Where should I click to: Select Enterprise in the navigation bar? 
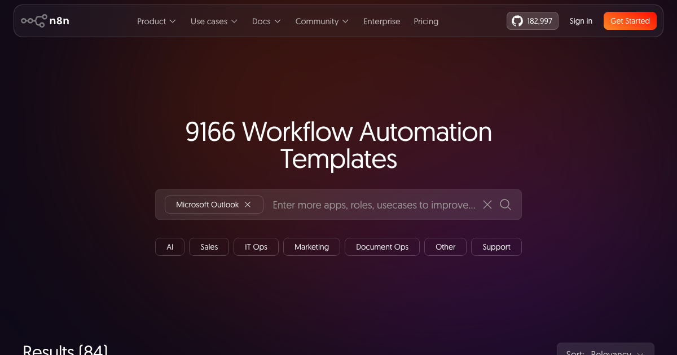pos(381,21)
